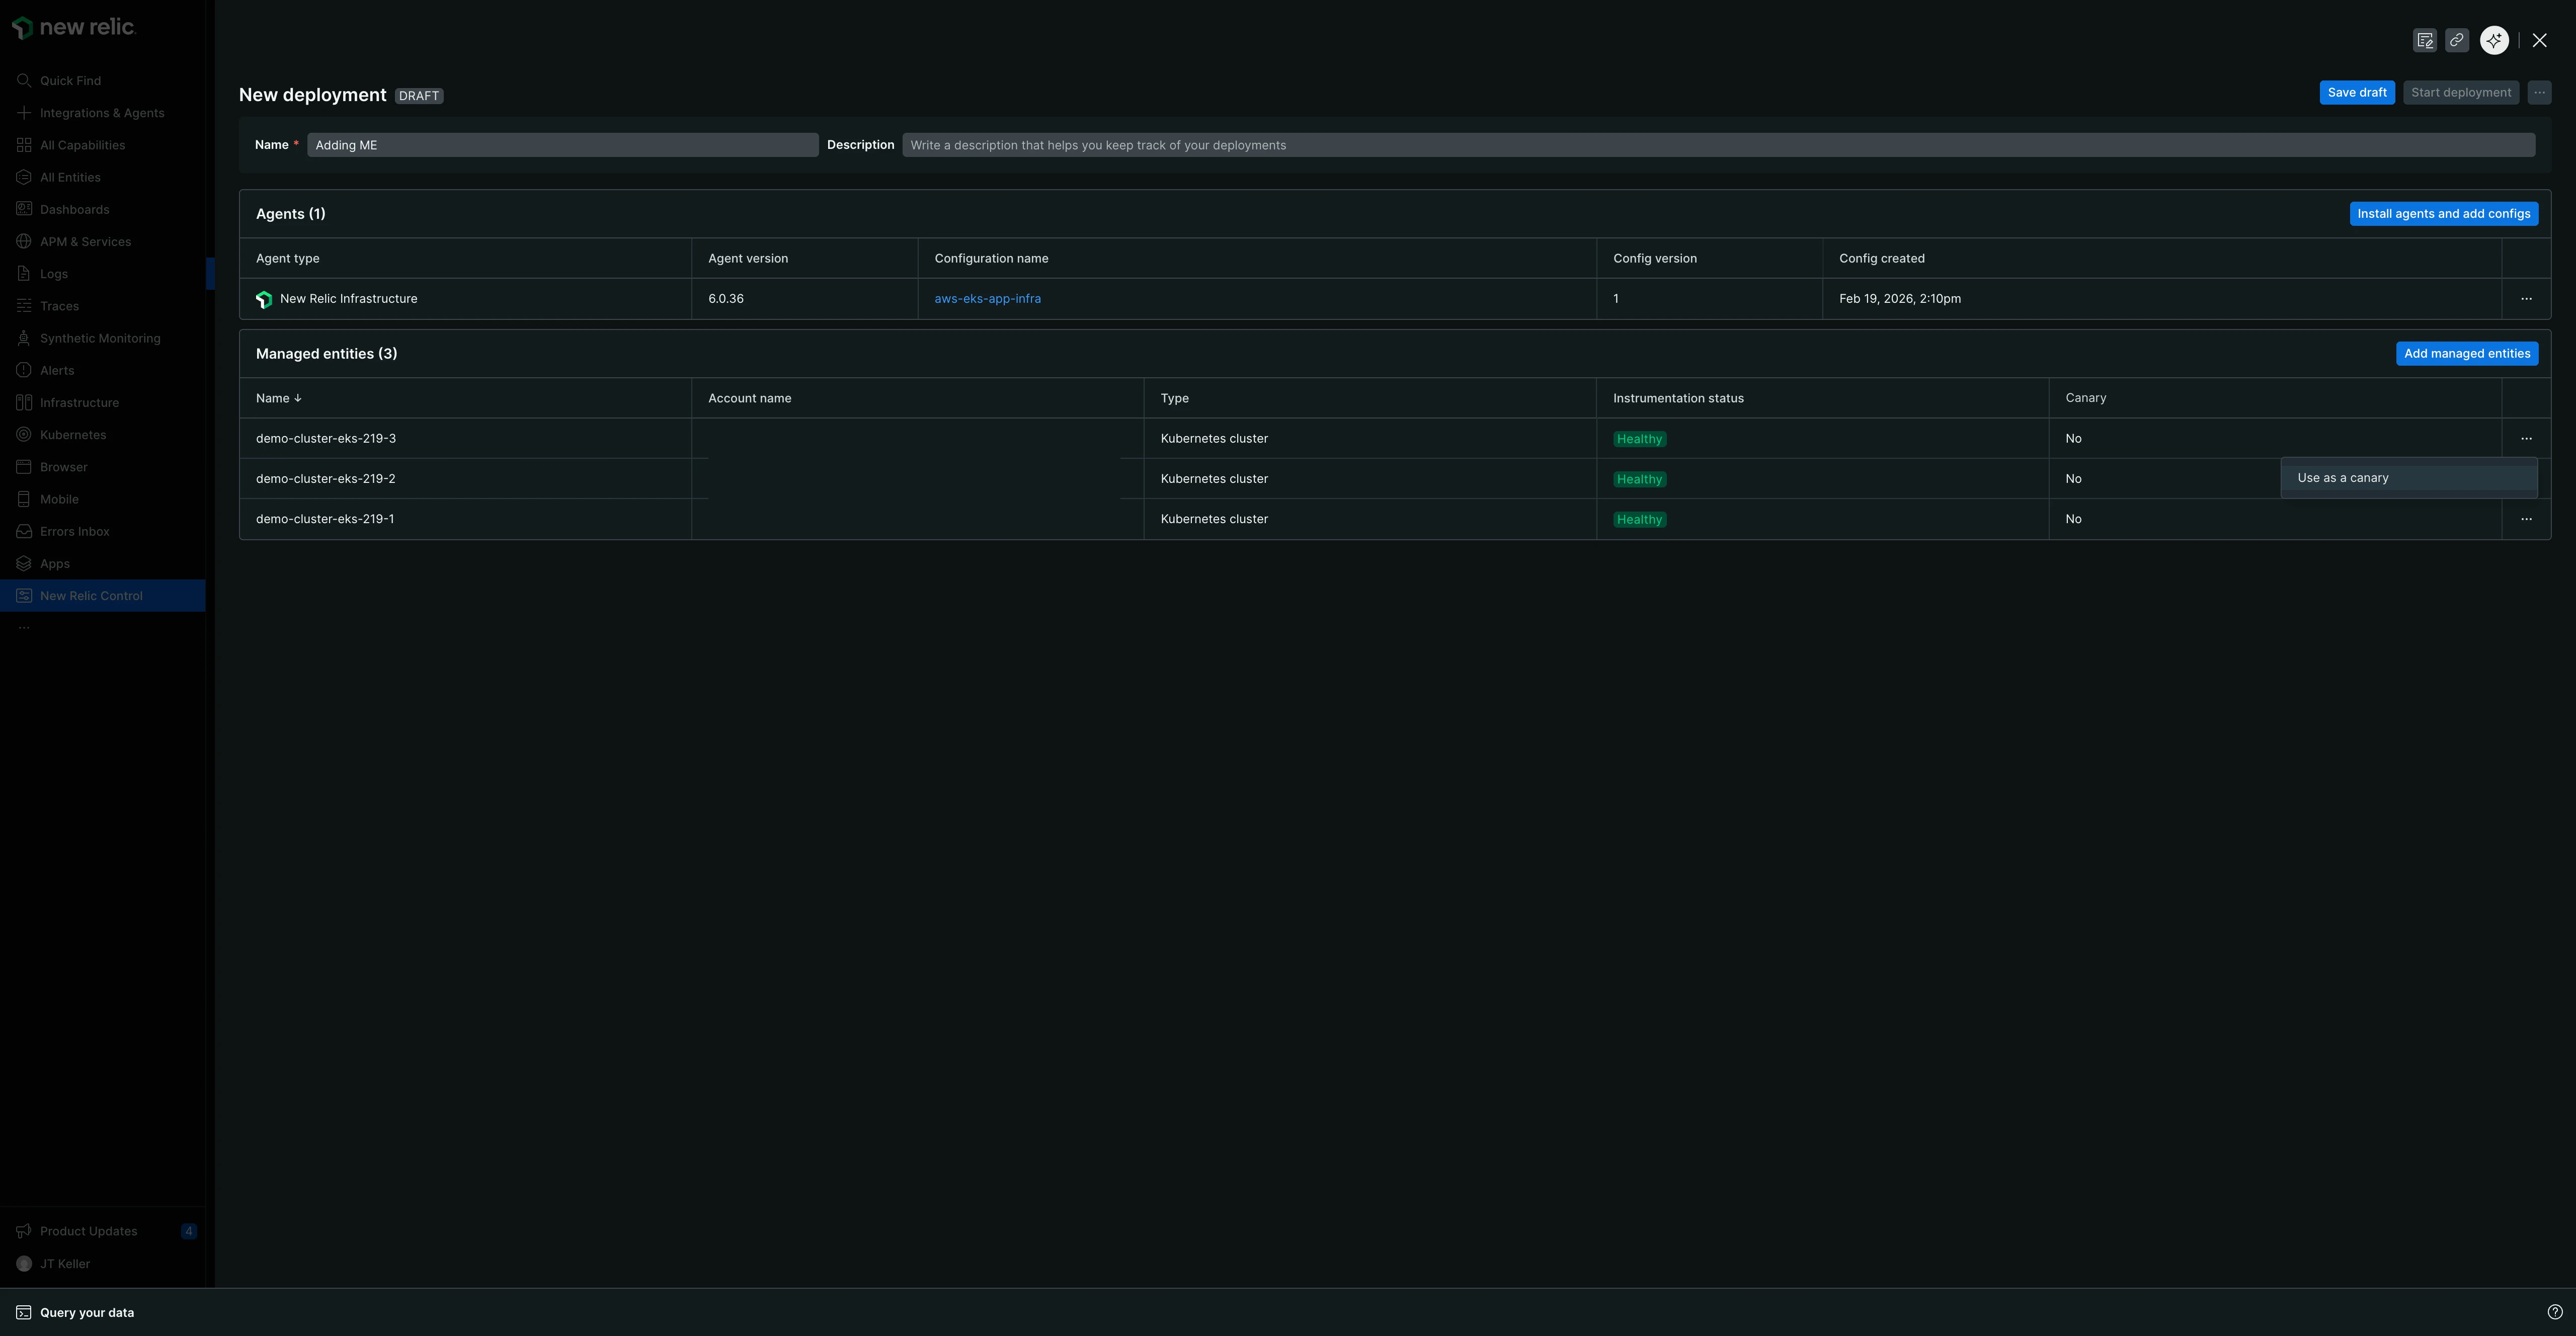Image resolution: width=2576 pixels, height=1336 pixels.
Task: Open the New Relic AI assistant icon
Action: 2494,40
